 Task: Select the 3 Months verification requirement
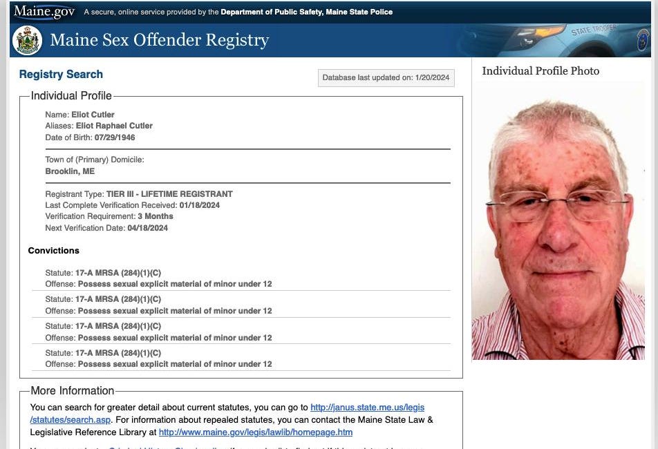click(x=156, y=216)
